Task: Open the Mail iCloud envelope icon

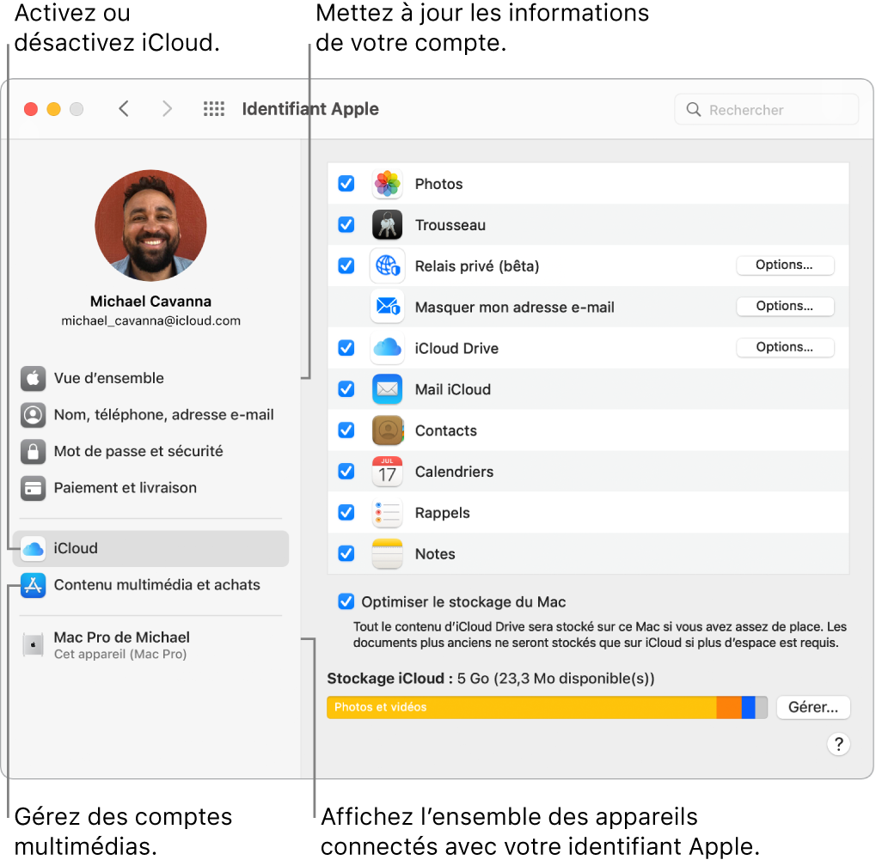Action: [387, 389]
